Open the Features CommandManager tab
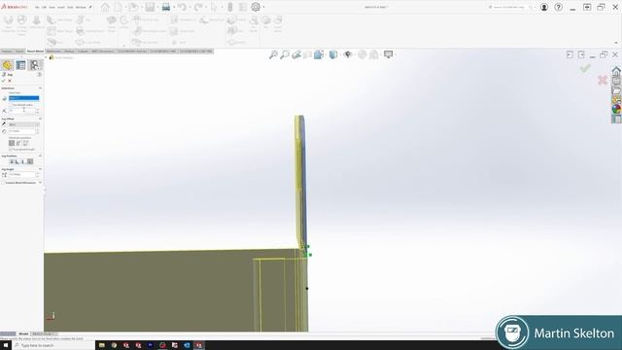622x350 pixels. (x=7, y=52)
